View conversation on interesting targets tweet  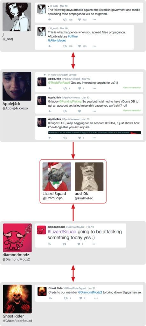132,88
